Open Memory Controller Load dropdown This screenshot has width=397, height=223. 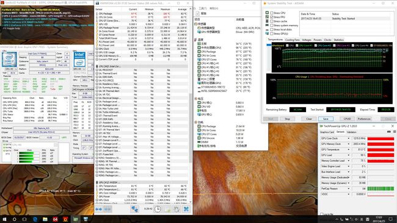[348, 161]
